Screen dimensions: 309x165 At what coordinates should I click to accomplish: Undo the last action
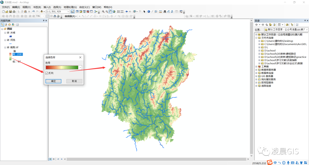click(x=33, y=12)
